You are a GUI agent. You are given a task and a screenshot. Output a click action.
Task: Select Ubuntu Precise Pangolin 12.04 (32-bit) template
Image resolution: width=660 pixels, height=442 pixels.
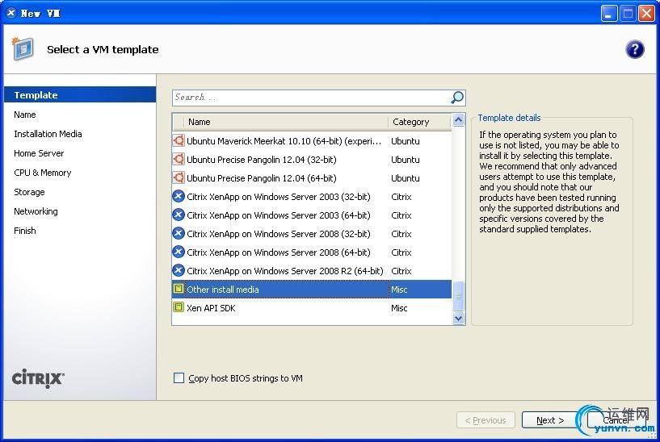point(262,159)
